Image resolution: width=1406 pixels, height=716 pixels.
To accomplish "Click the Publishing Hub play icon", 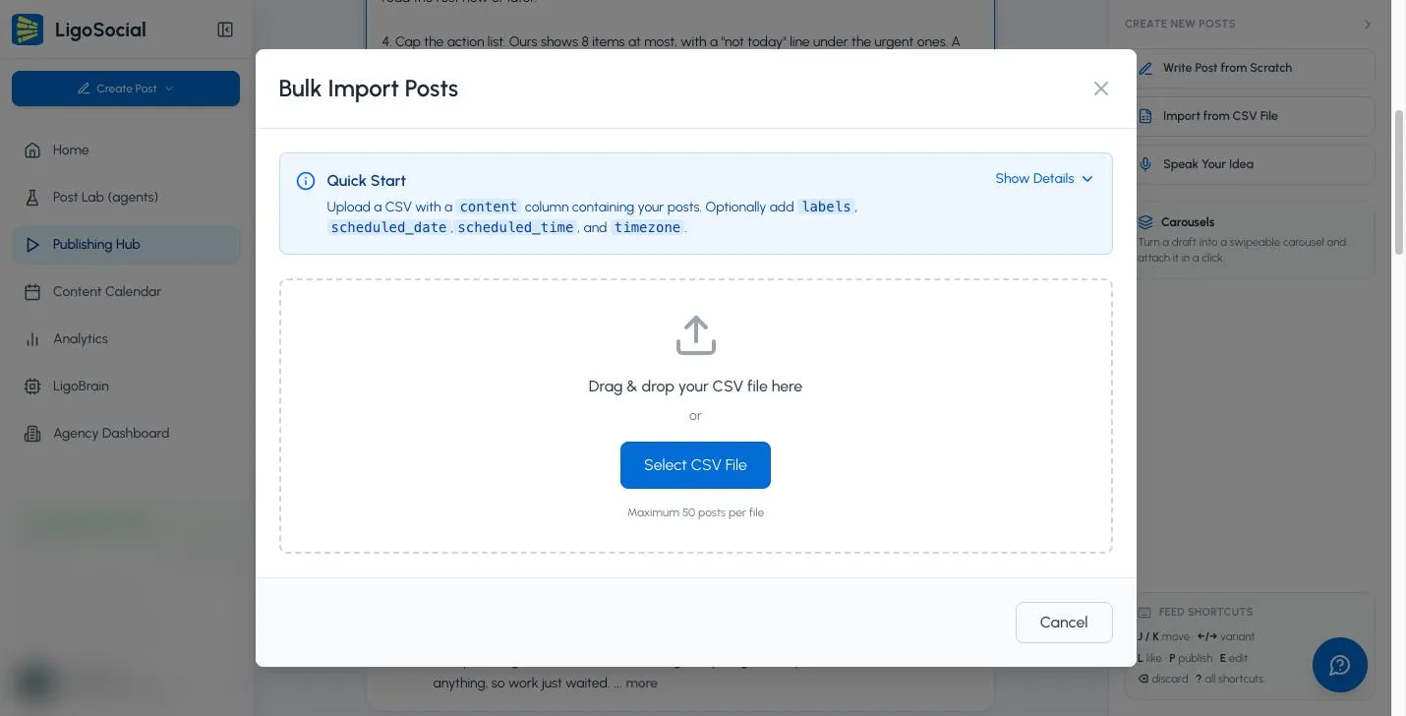I will 32,245.
